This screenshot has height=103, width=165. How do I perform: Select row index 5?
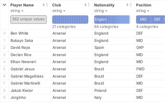[4, 69]
